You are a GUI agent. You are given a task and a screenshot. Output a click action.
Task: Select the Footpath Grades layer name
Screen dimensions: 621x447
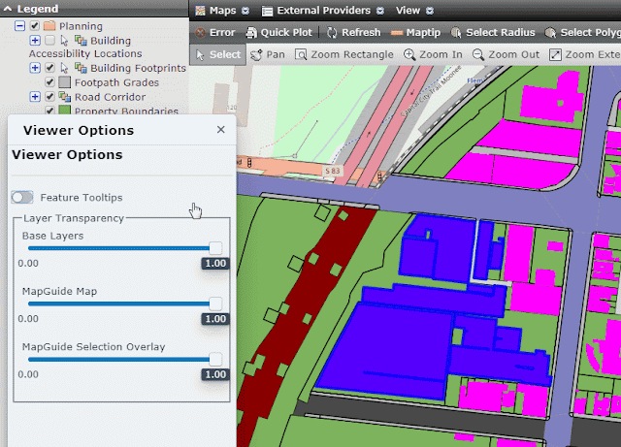[116, 82]
